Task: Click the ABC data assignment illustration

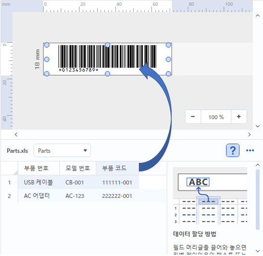Action: coord(210,195)
